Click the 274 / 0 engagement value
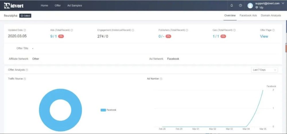Viewport: 287px width, 134px height. tap(103, 36)
